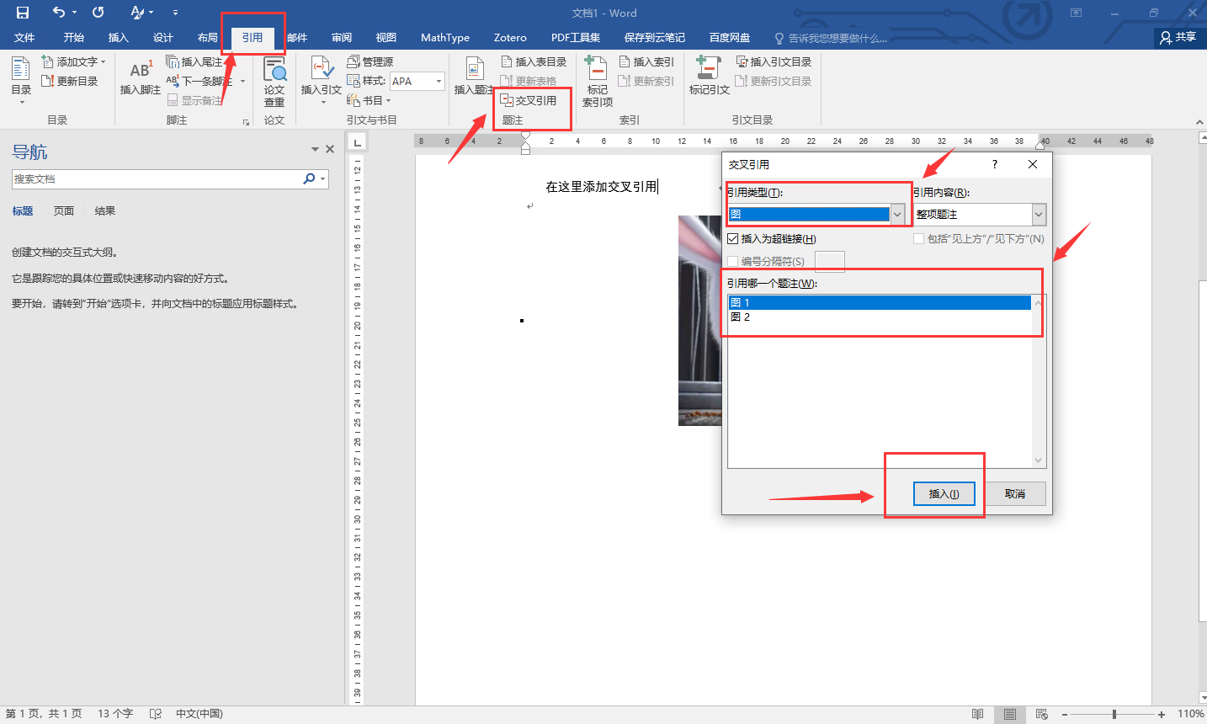Click the 管理源 manage sources icon
The image size is (1207, 724).
click(354, 61)
